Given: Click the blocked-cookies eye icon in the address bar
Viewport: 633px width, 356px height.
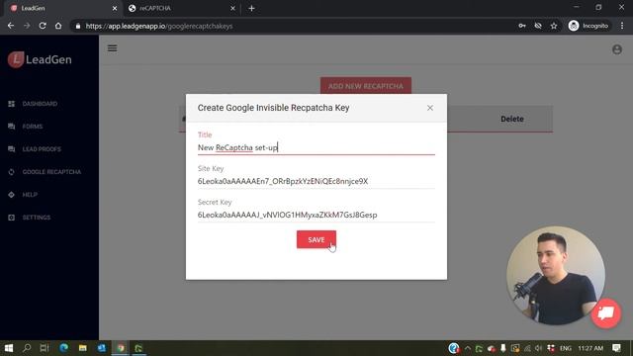Looking at the screenshot, I should point(538,26).
